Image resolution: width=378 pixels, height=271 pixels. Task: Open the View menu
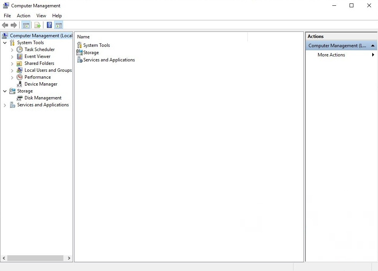click(41, 16)
